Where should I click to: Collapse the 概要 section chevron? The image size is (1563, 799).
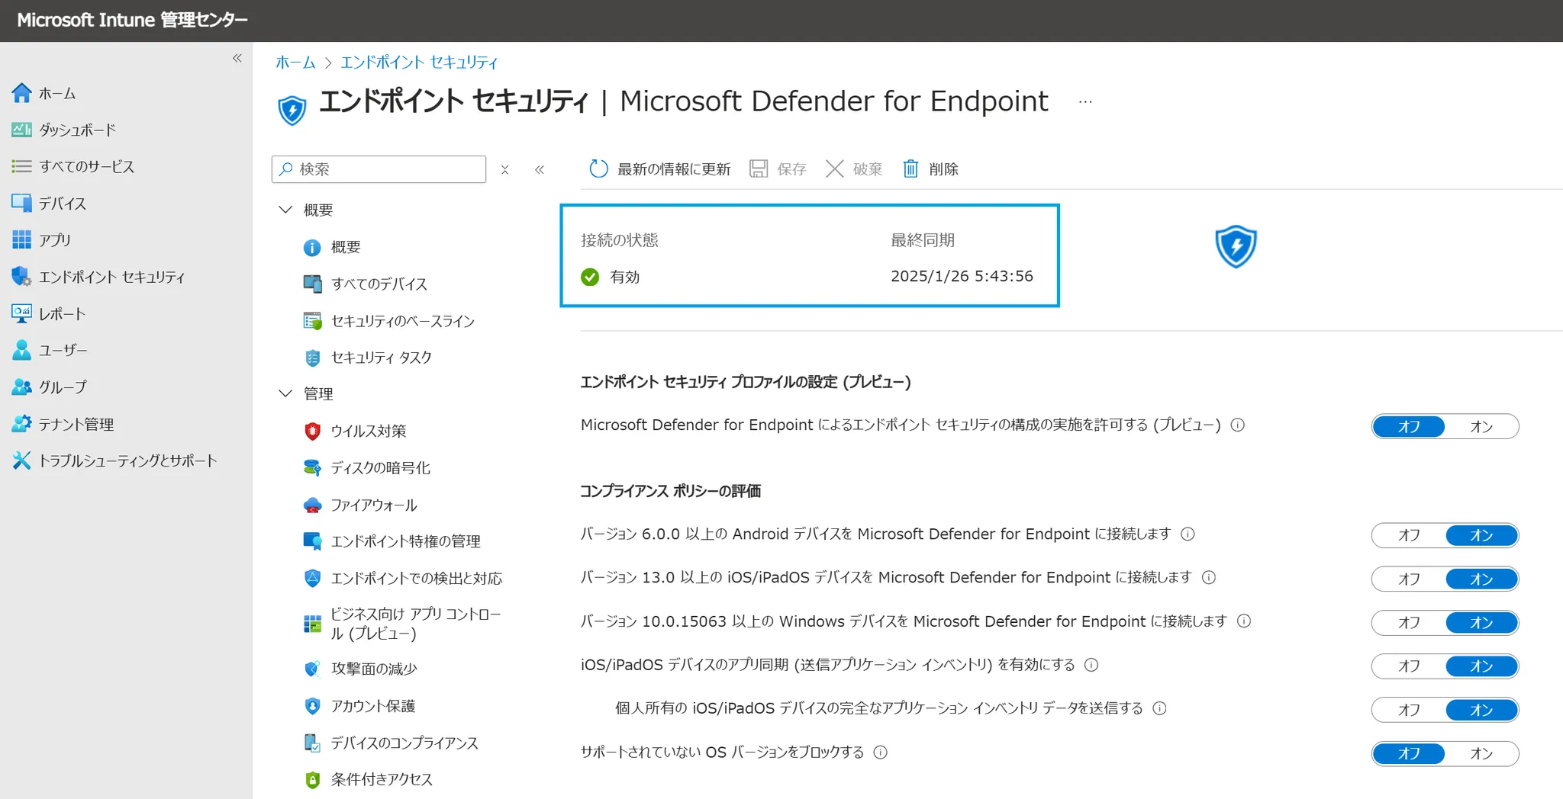[285, 210]
